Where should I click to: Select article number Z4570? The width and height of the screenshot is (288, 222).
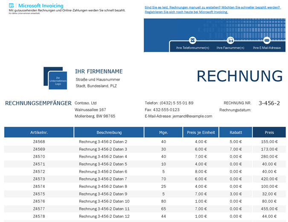tap(39, 157)
